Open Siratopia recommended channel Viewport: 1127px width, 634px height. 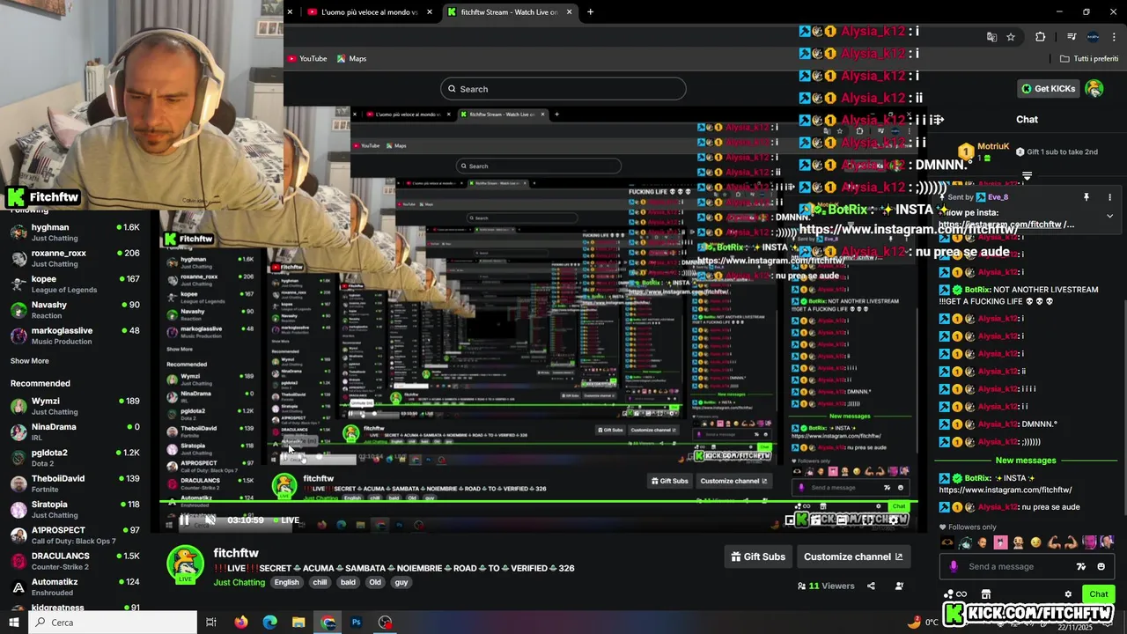75,509
